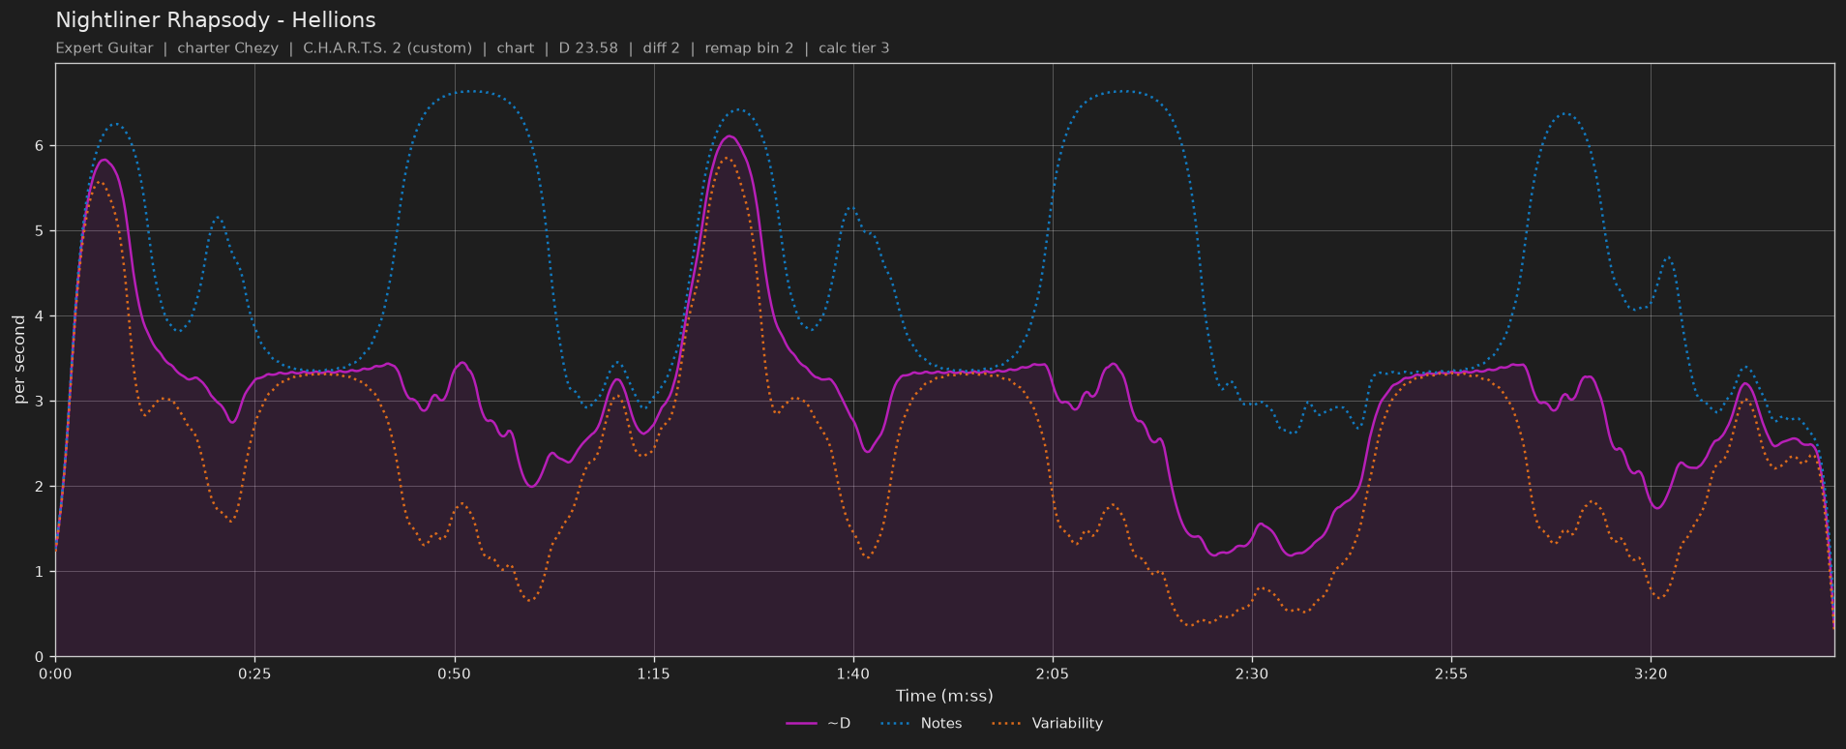Click the 'Notes' legend entry

pyautogui.click(x=922, y=723)
